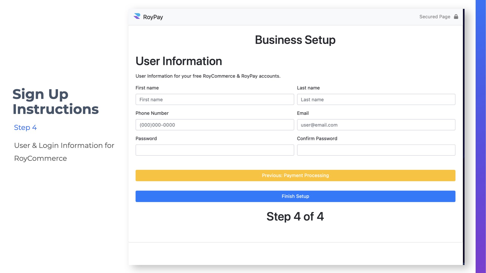
Task: Click the Business Setup heading
Action: [295, 40]
